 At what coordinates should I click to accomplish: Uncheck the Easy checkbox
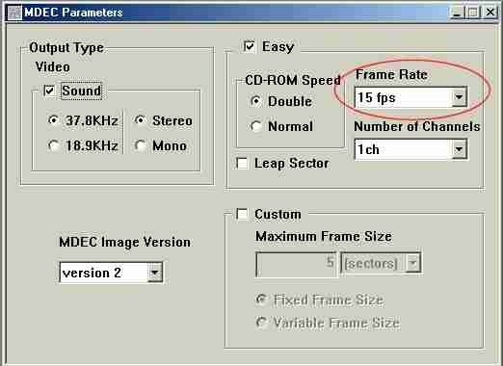249,46
